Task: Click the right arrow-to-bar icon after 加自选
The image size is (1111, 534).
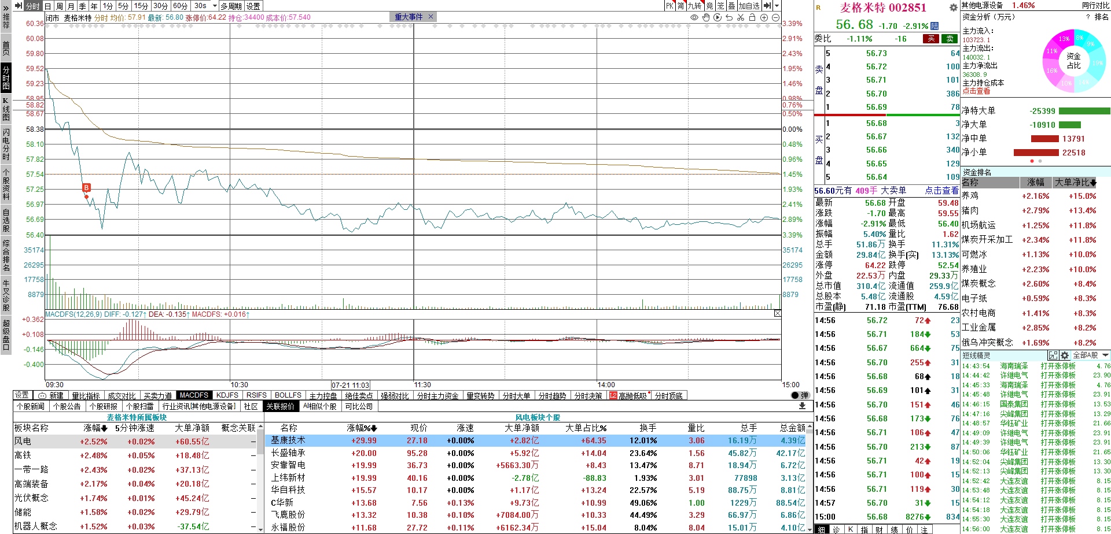Action: [767, 6]
